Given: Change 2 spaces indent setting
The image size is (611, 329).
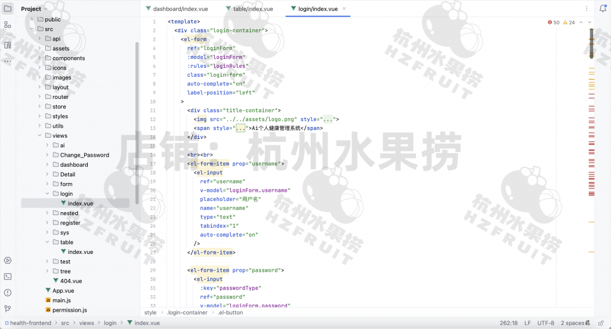Looking at the screenshot, I should coord(572,323).
